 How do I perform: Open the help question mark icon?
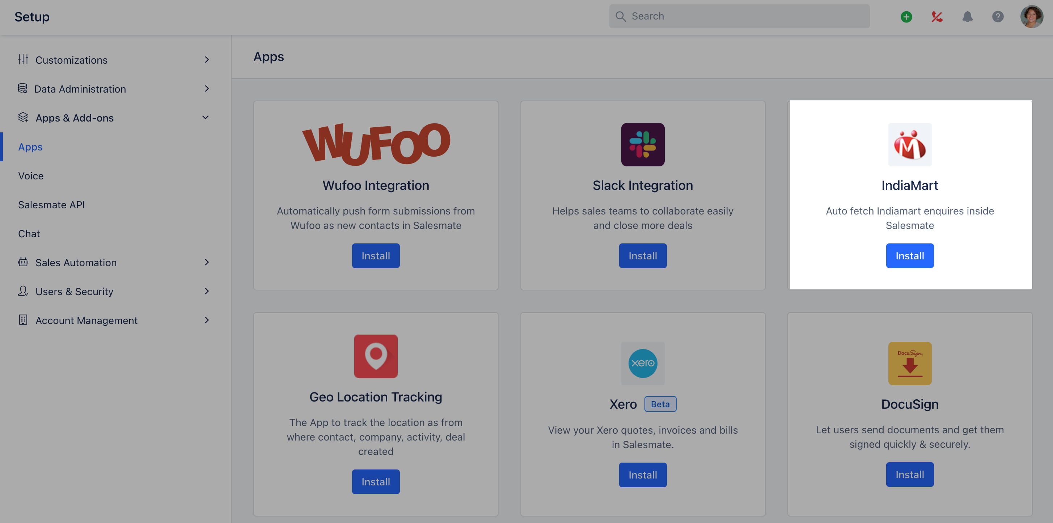tap(998, 17)
